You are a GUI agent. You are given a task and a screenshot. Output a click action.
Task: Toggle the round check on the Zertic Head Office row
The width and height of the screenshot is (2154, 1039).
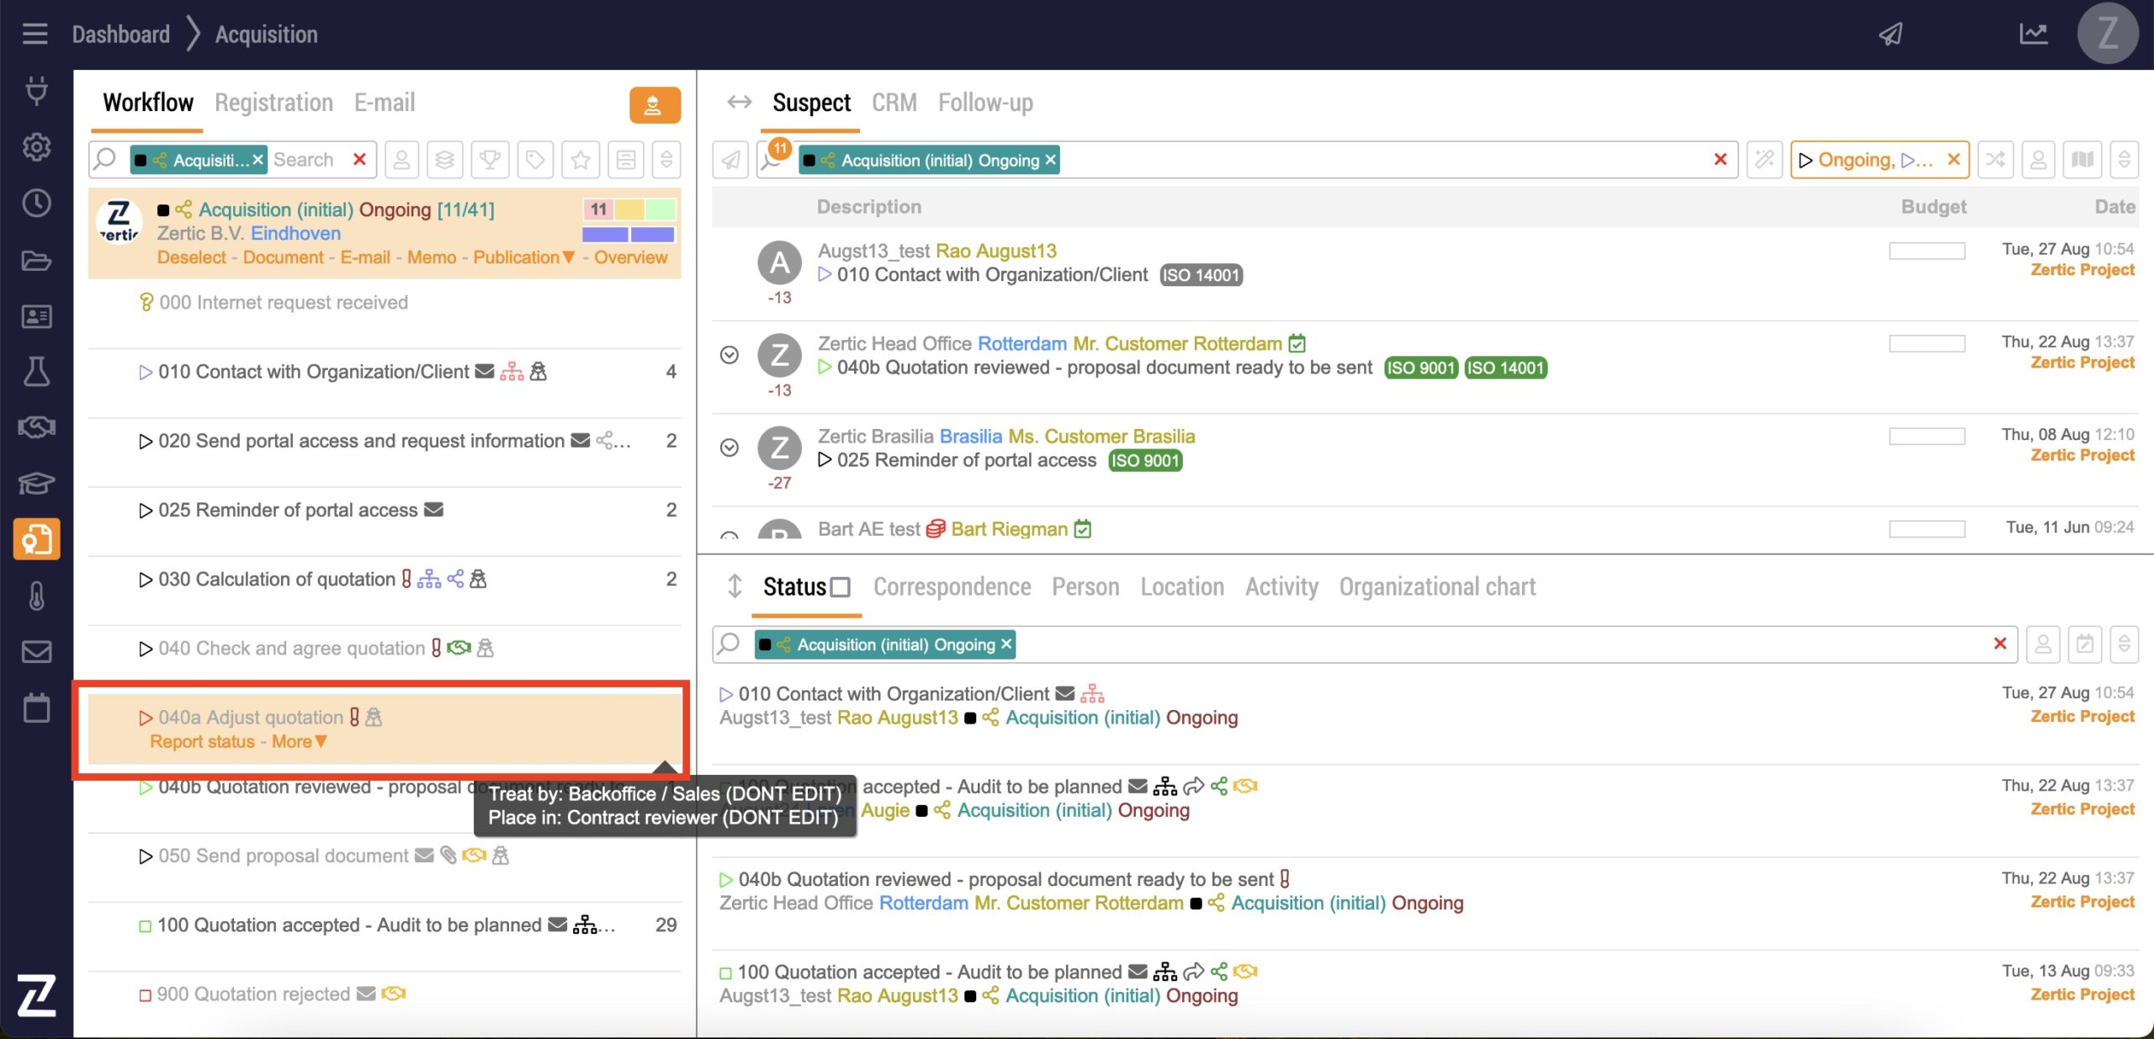[x=729, y=355]
